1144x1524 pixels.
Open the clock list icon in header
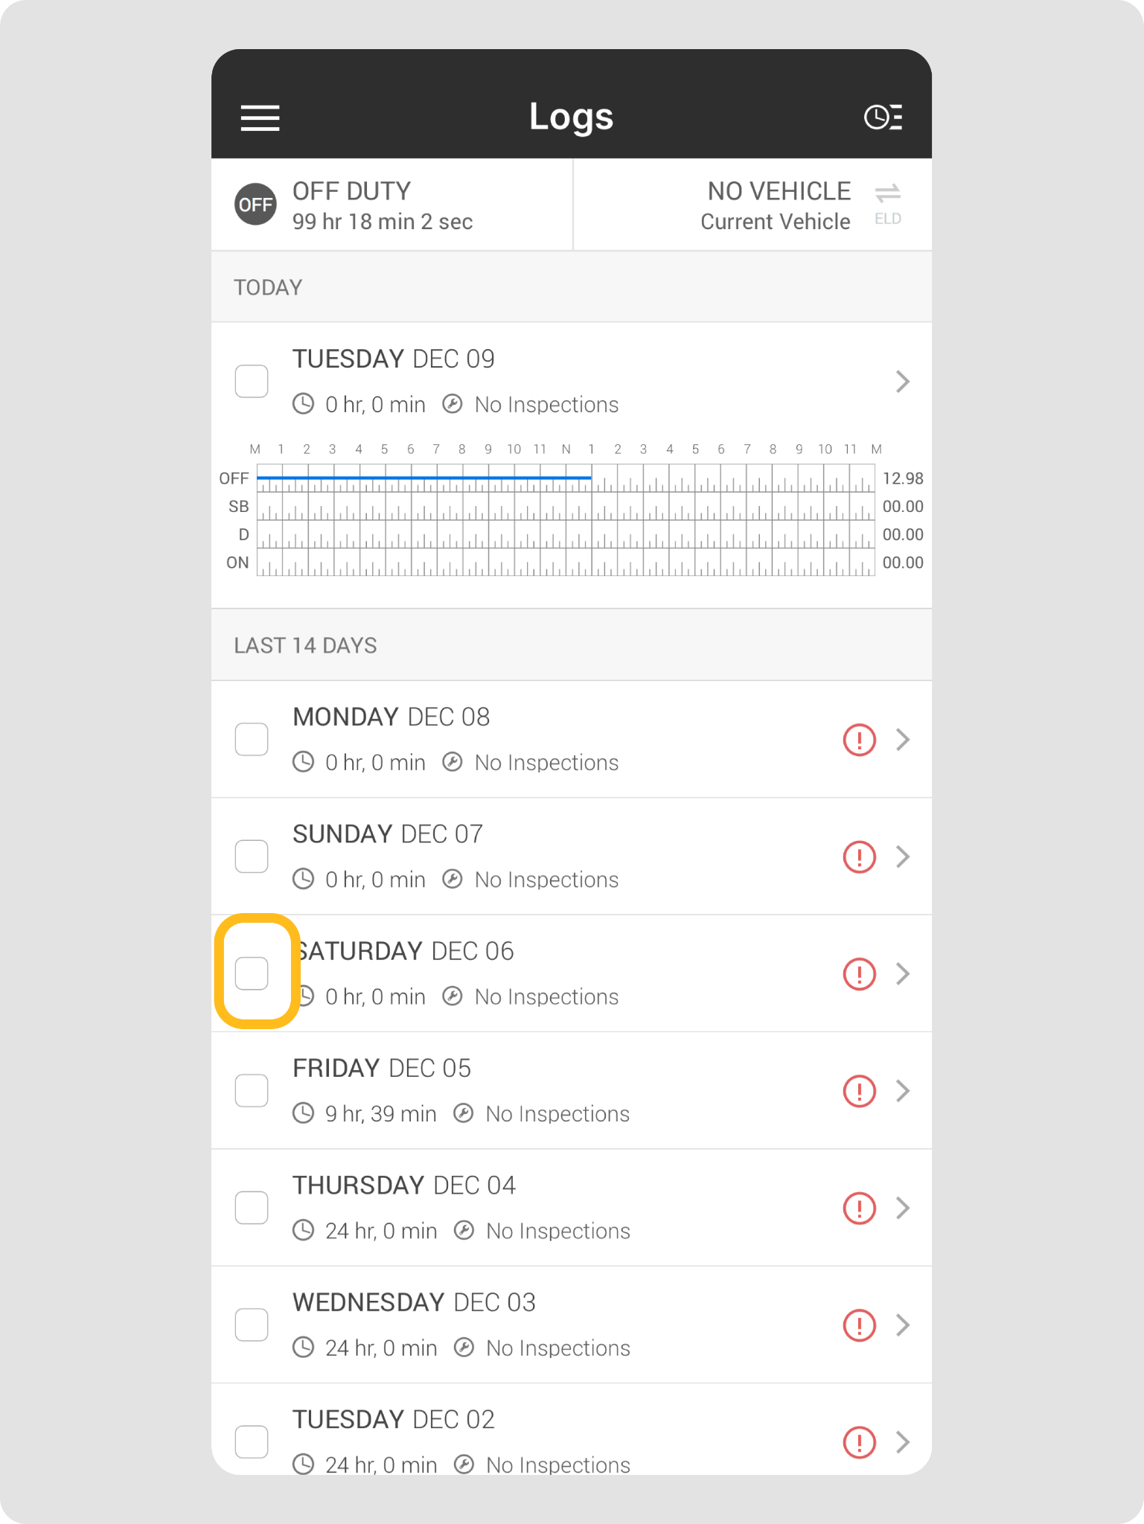(883, 118)
